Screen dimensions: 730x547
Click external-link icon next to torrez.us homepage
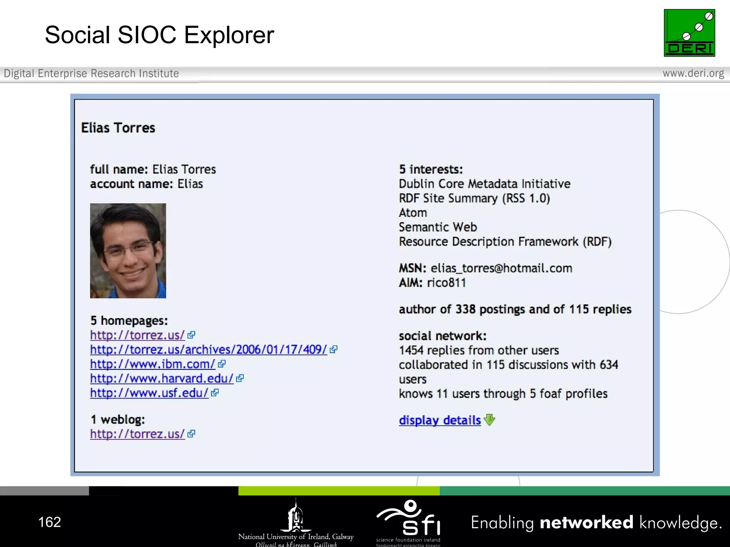point(191,335)
